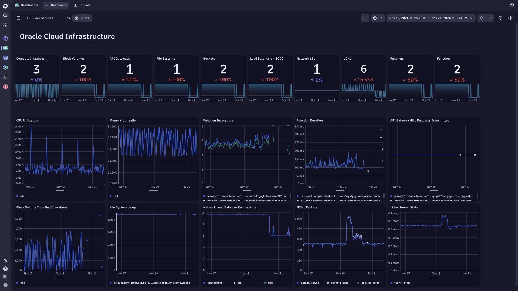Open the bar chart icon at sidebar bottom
The width and height of the screenshot is (518, 291).
[5, 276]
